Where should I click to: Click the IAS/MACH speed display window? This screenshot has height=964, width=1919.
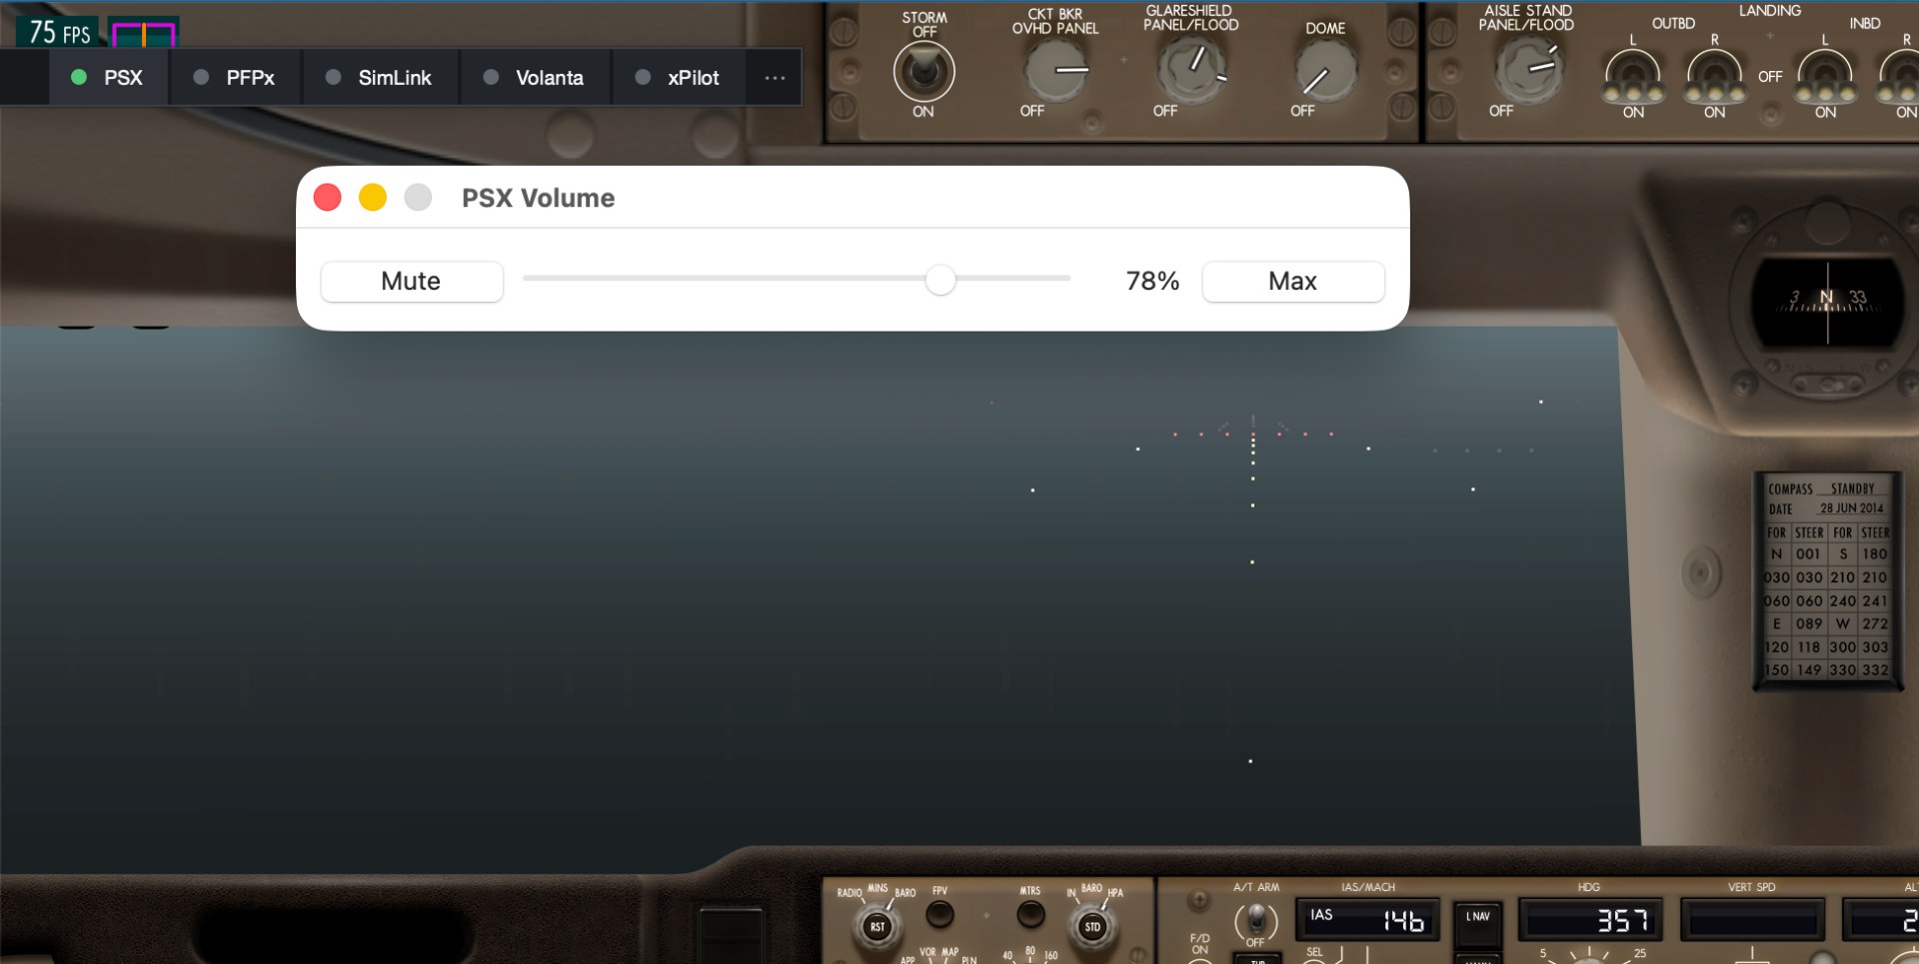(1368, 920)
